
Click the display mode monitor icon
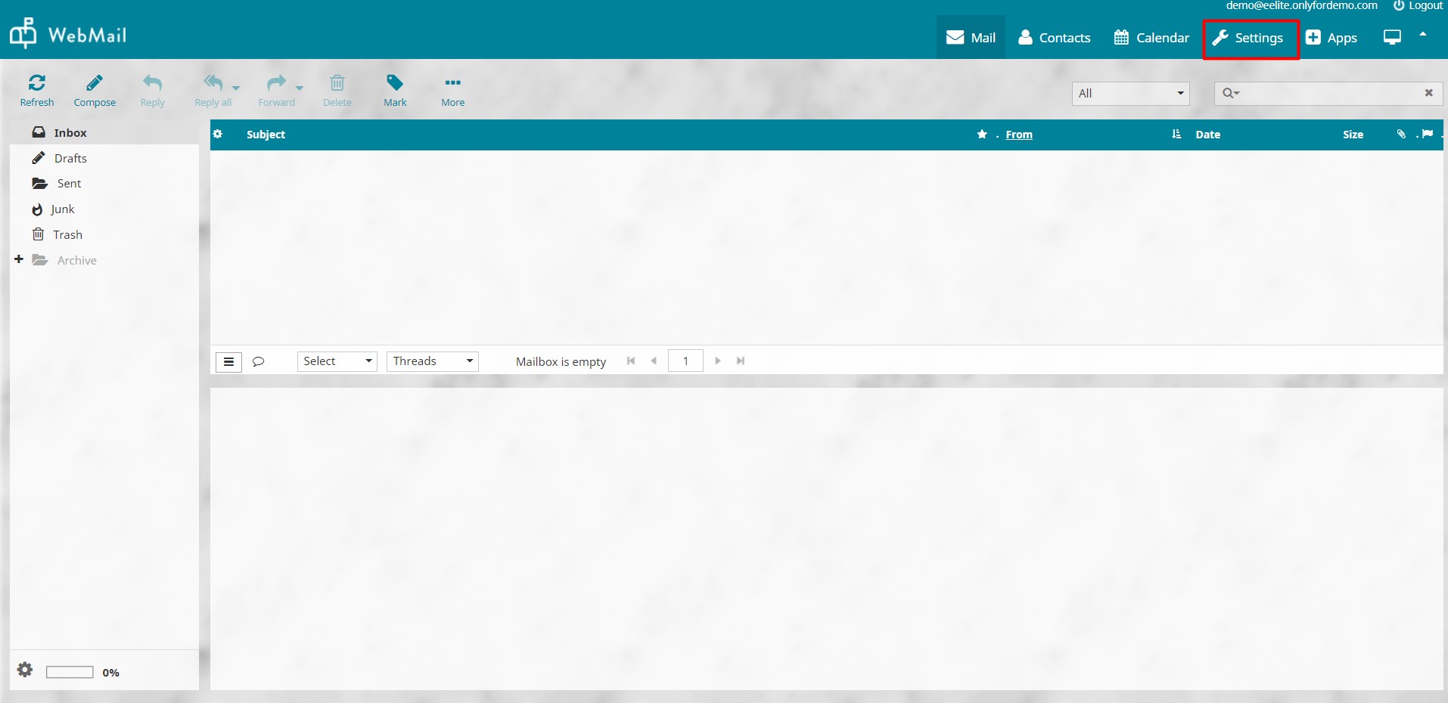click(1391, 38)
